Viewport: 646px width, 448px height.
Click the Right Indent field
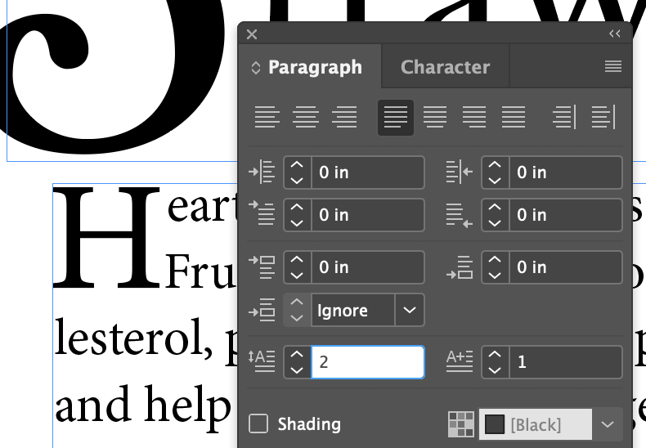click(565, 172)
